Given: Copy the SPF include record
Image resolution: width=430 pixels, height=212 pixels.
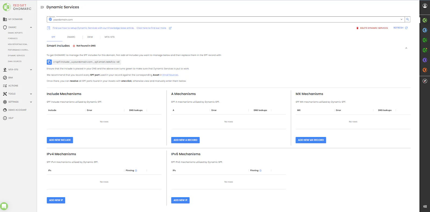Looking at the screenshot, I should (49, 62).
